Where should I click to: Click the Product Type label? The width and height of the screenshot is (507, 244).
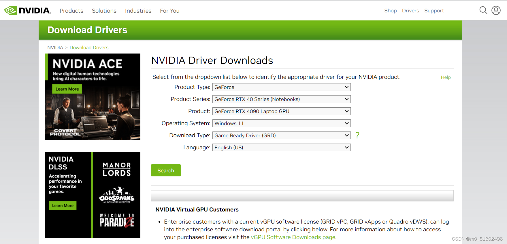click(x=192, y=87)
